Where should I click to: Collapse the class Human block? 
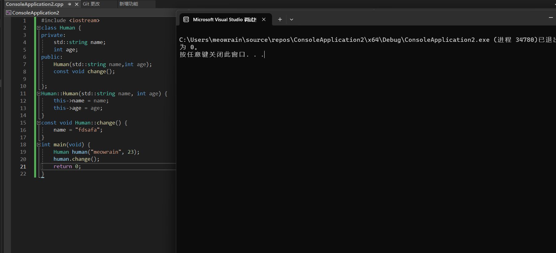(39, 28)
